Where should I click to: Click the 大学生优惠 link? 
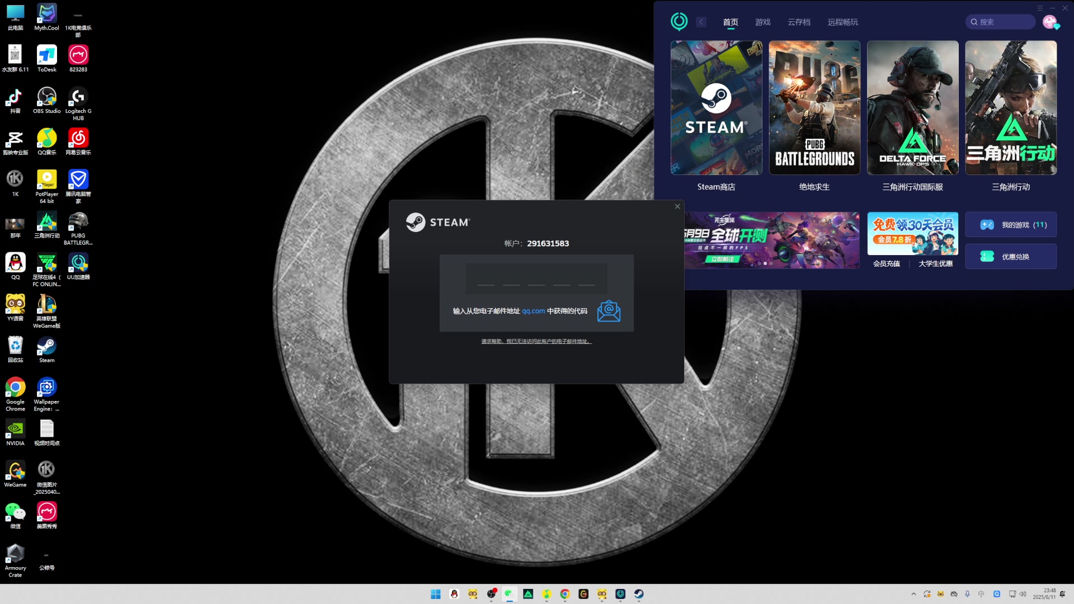[x=935, y=263]
